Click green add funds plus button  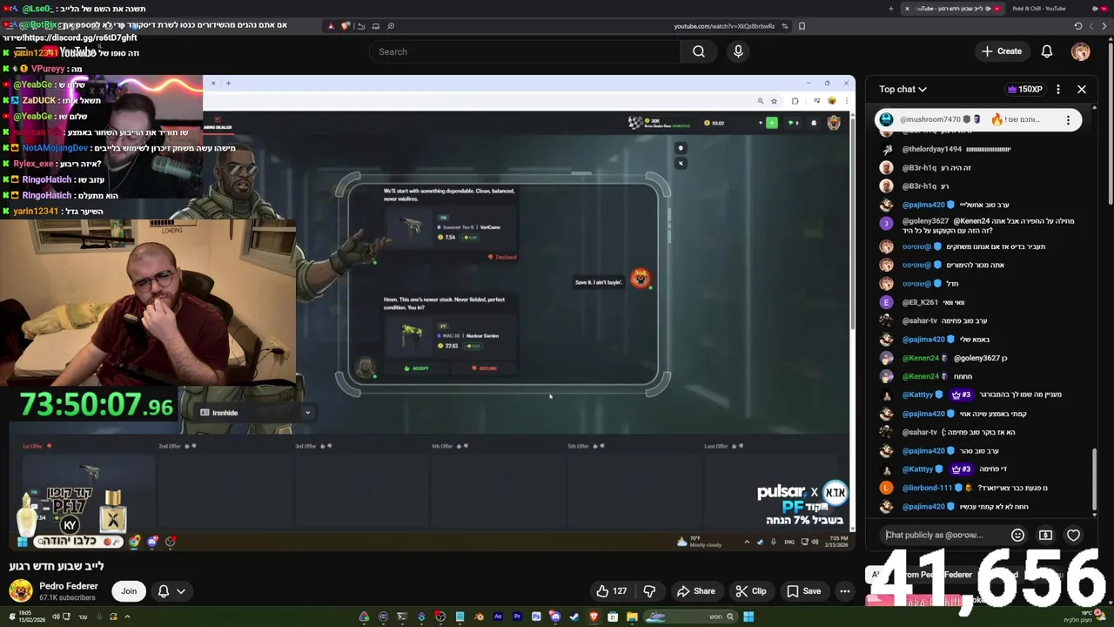771,123
